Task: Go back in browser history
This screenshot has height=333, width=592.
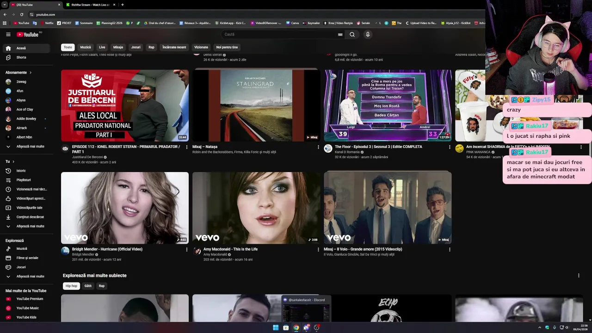Action: pyautogui.click(x=5, y=14)
